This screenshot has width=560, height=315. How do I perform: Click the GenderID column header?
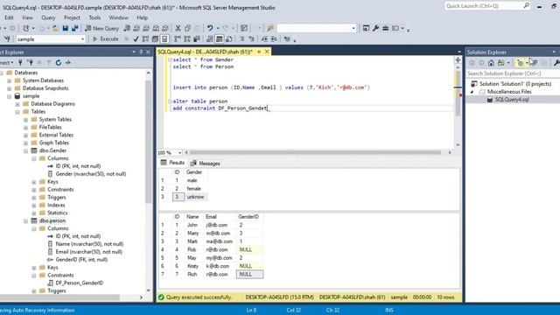(x=248, y=217)
